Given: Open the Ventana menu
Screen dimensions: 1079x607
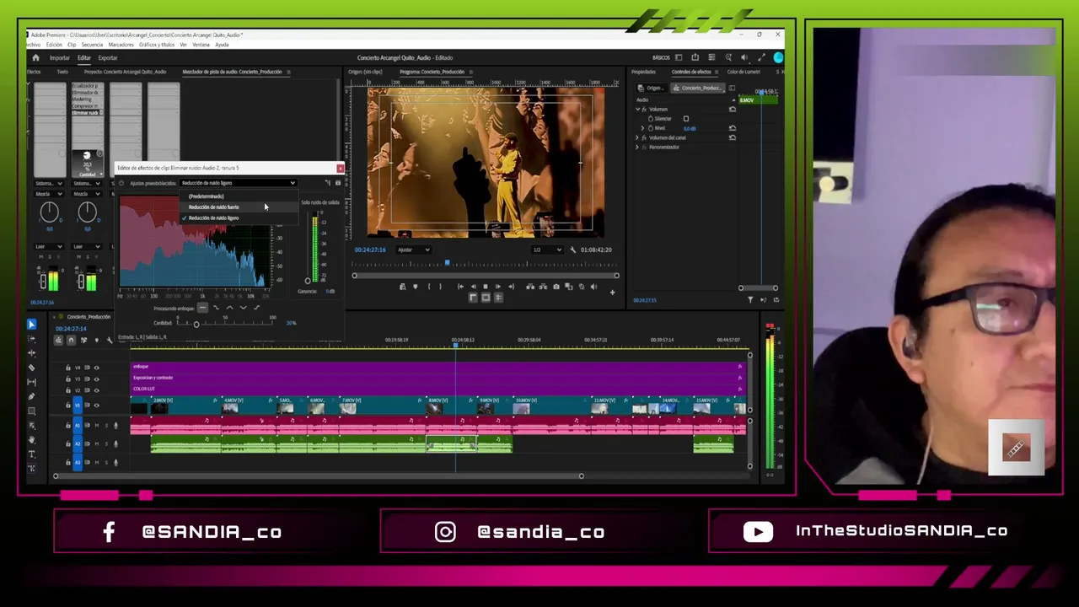Looking at the screenshot, I should pos(201,45).
